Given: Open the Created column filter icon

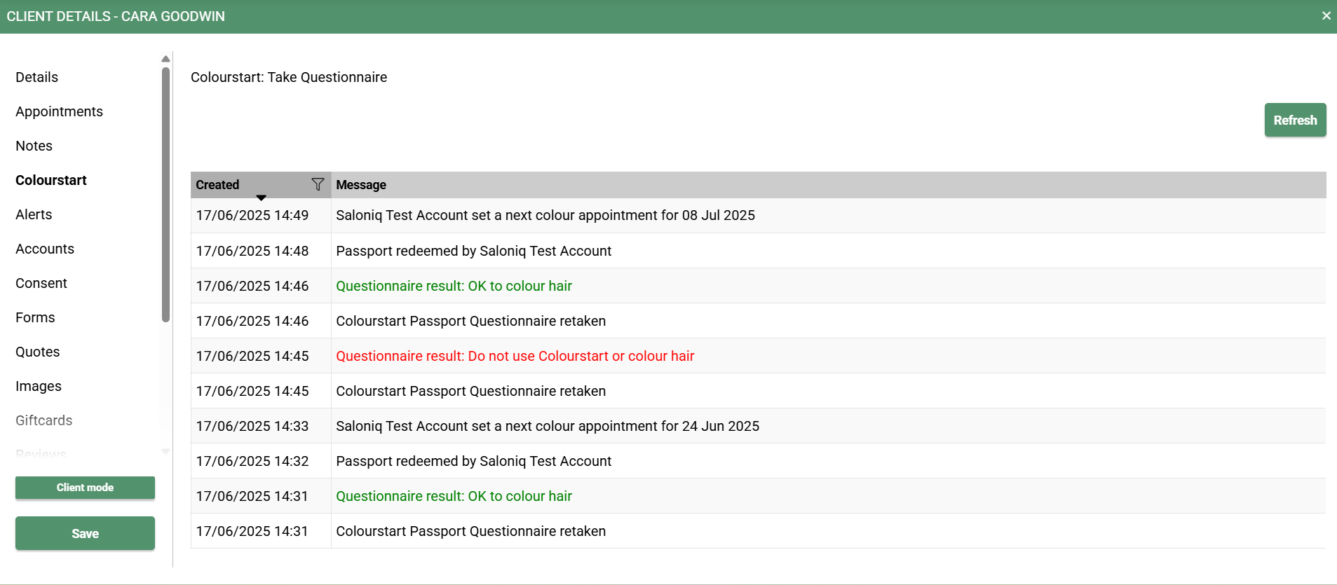Looking at the screenshot, I should click(318, 184).
